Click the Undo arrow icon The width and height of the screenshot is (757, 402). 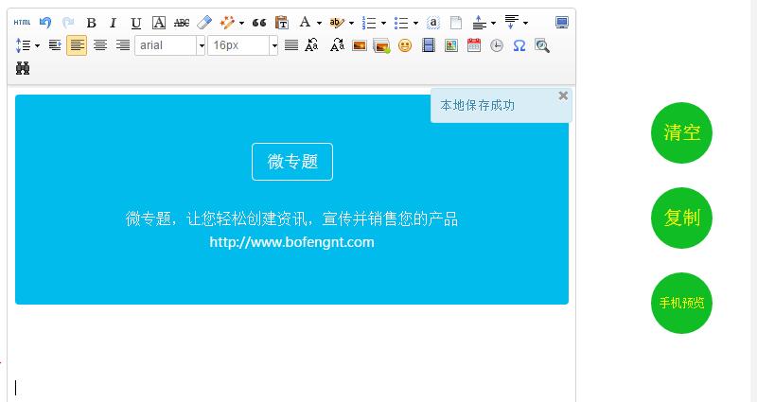click(45, 22)
